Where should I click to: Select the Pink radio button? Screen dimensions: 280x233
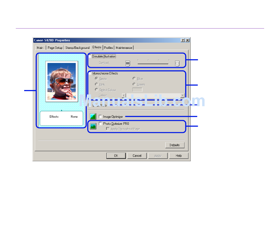[96, 84]
